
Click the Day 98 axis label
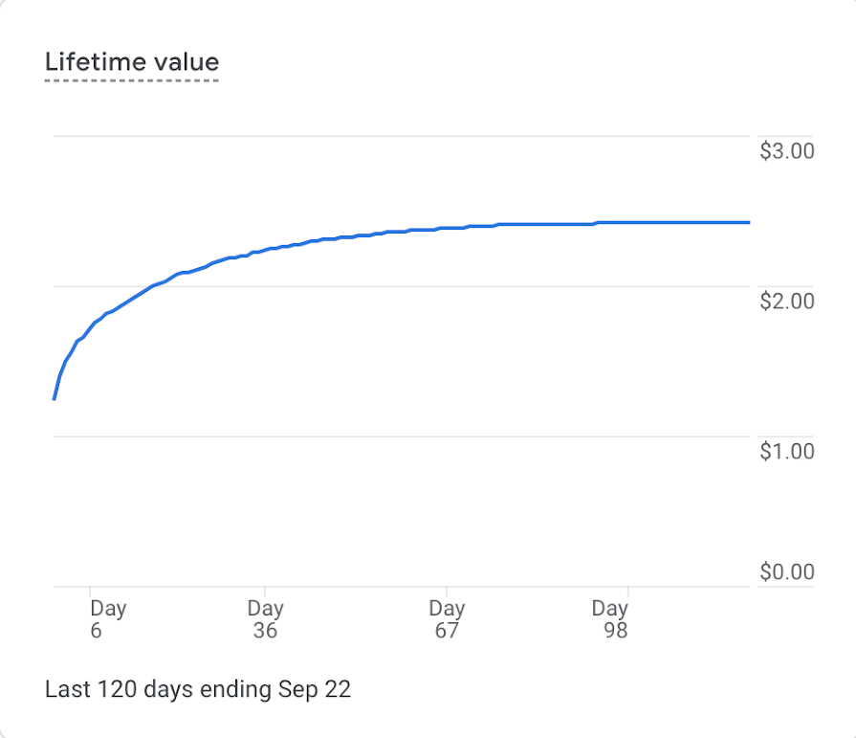coord(609,619)
